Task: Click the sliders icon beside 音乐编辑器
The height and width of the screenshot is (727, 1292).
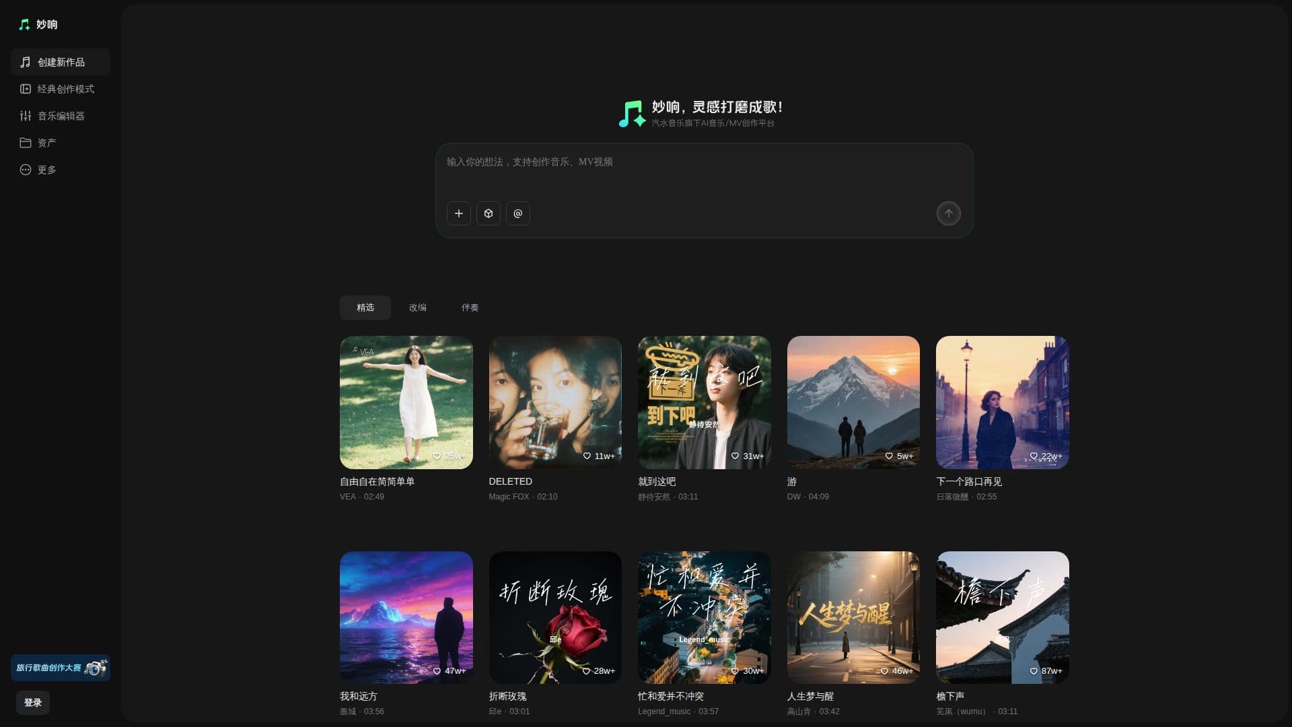Action: coord(26,116)
